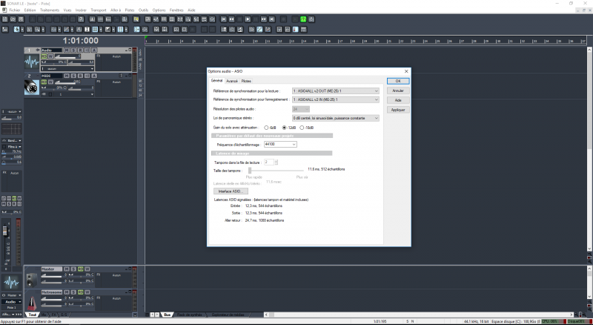
Task: Click the Appliquer button
Action: (x=398, y=109)
